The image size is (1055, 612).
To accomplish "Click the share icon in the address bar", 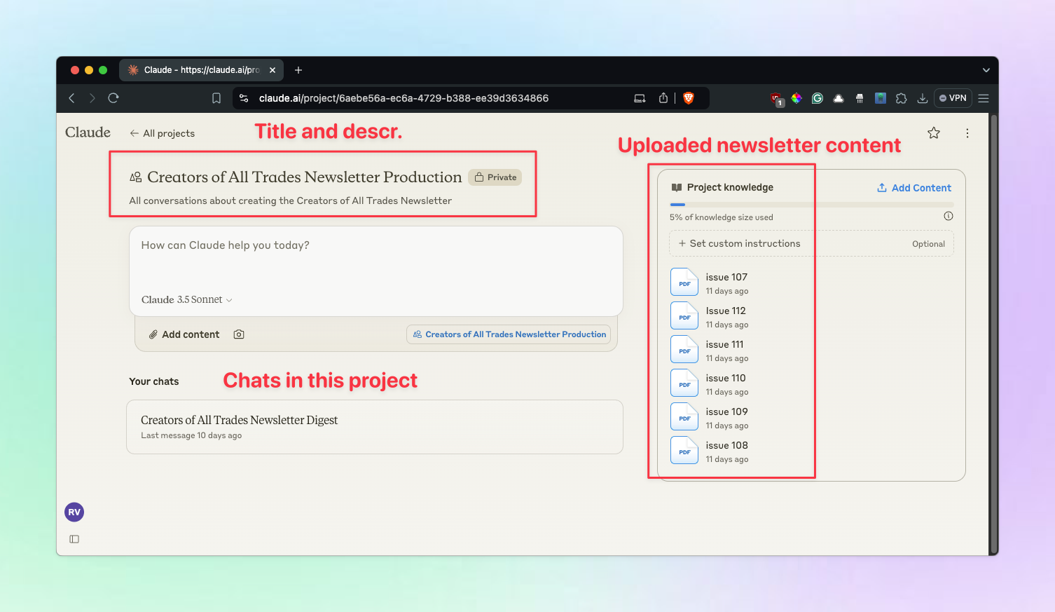I will pos(663,98).
